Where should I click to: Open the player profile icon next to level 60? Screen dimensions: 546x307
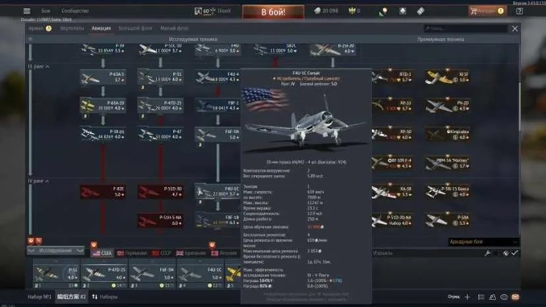[198, 11]
